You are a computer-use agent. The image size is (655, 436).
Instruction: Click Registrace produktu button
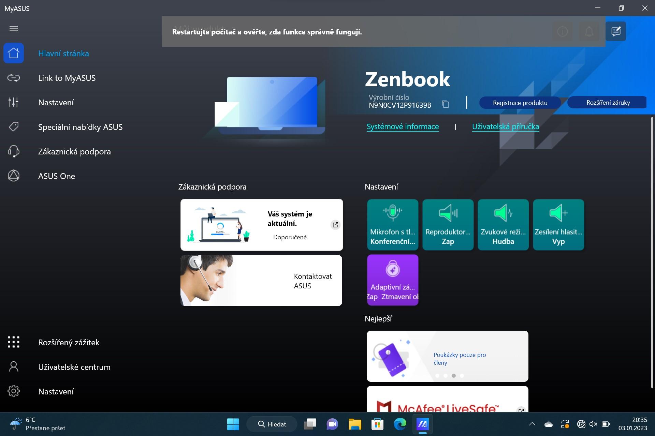pyautogui.click(x=520, y=103)
